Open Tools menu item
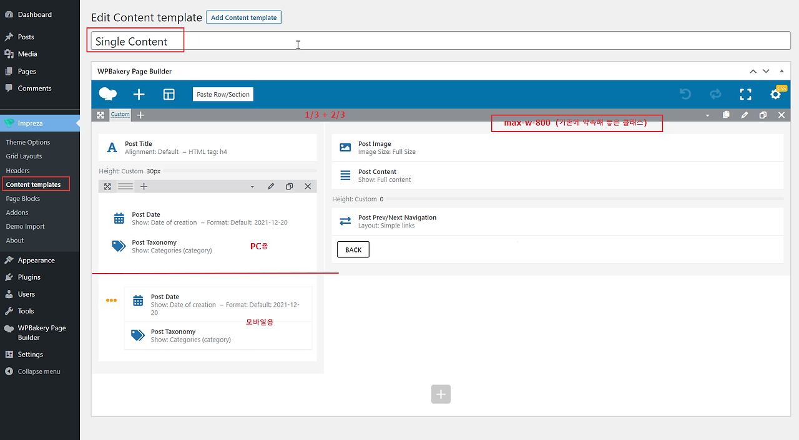 click(x=40, y=310)
